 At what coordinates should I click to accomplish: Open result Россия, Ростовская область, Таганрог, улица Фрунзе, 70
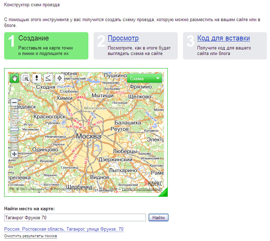point(64,229)
